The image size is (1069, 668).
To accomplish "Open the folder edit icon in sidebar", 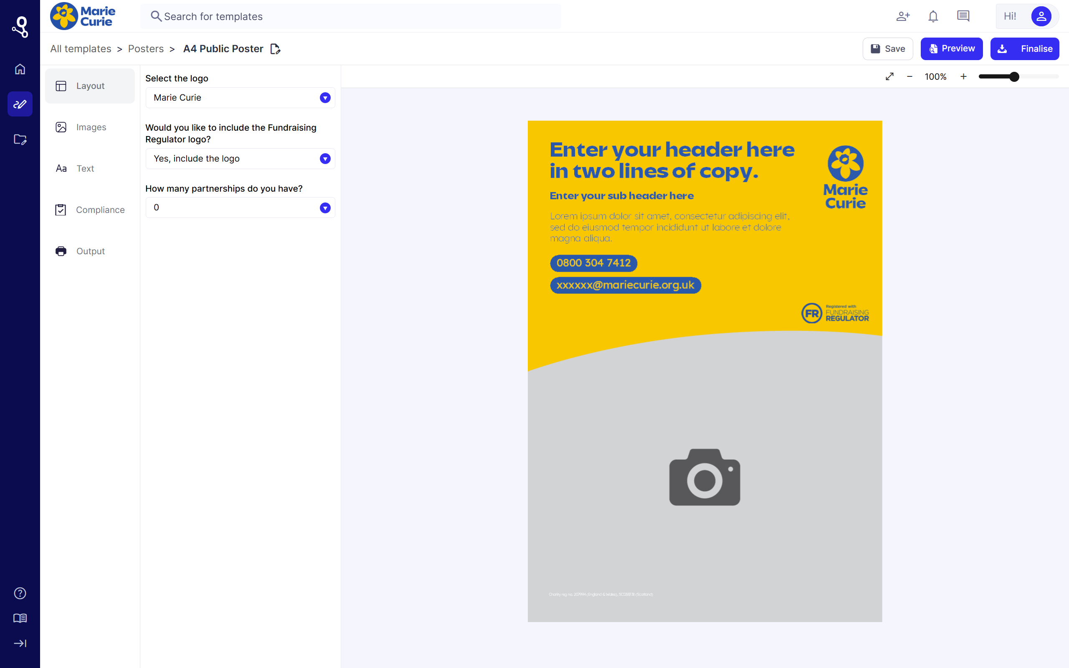I will coord(20,139).
